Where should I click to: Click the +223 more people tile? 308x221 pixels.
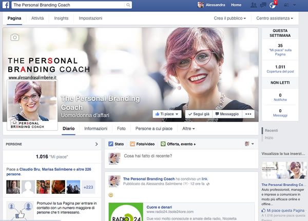(x=88, y=187)
